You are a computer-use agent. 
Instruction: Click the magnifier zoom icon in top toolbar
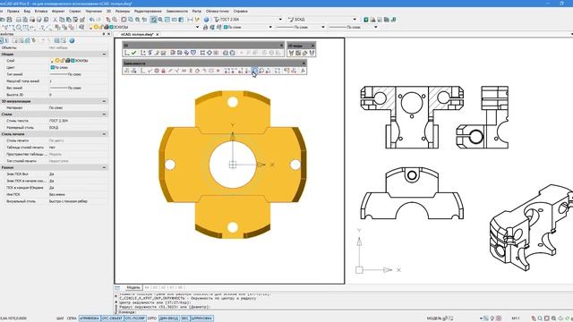(x=160, y=20)
